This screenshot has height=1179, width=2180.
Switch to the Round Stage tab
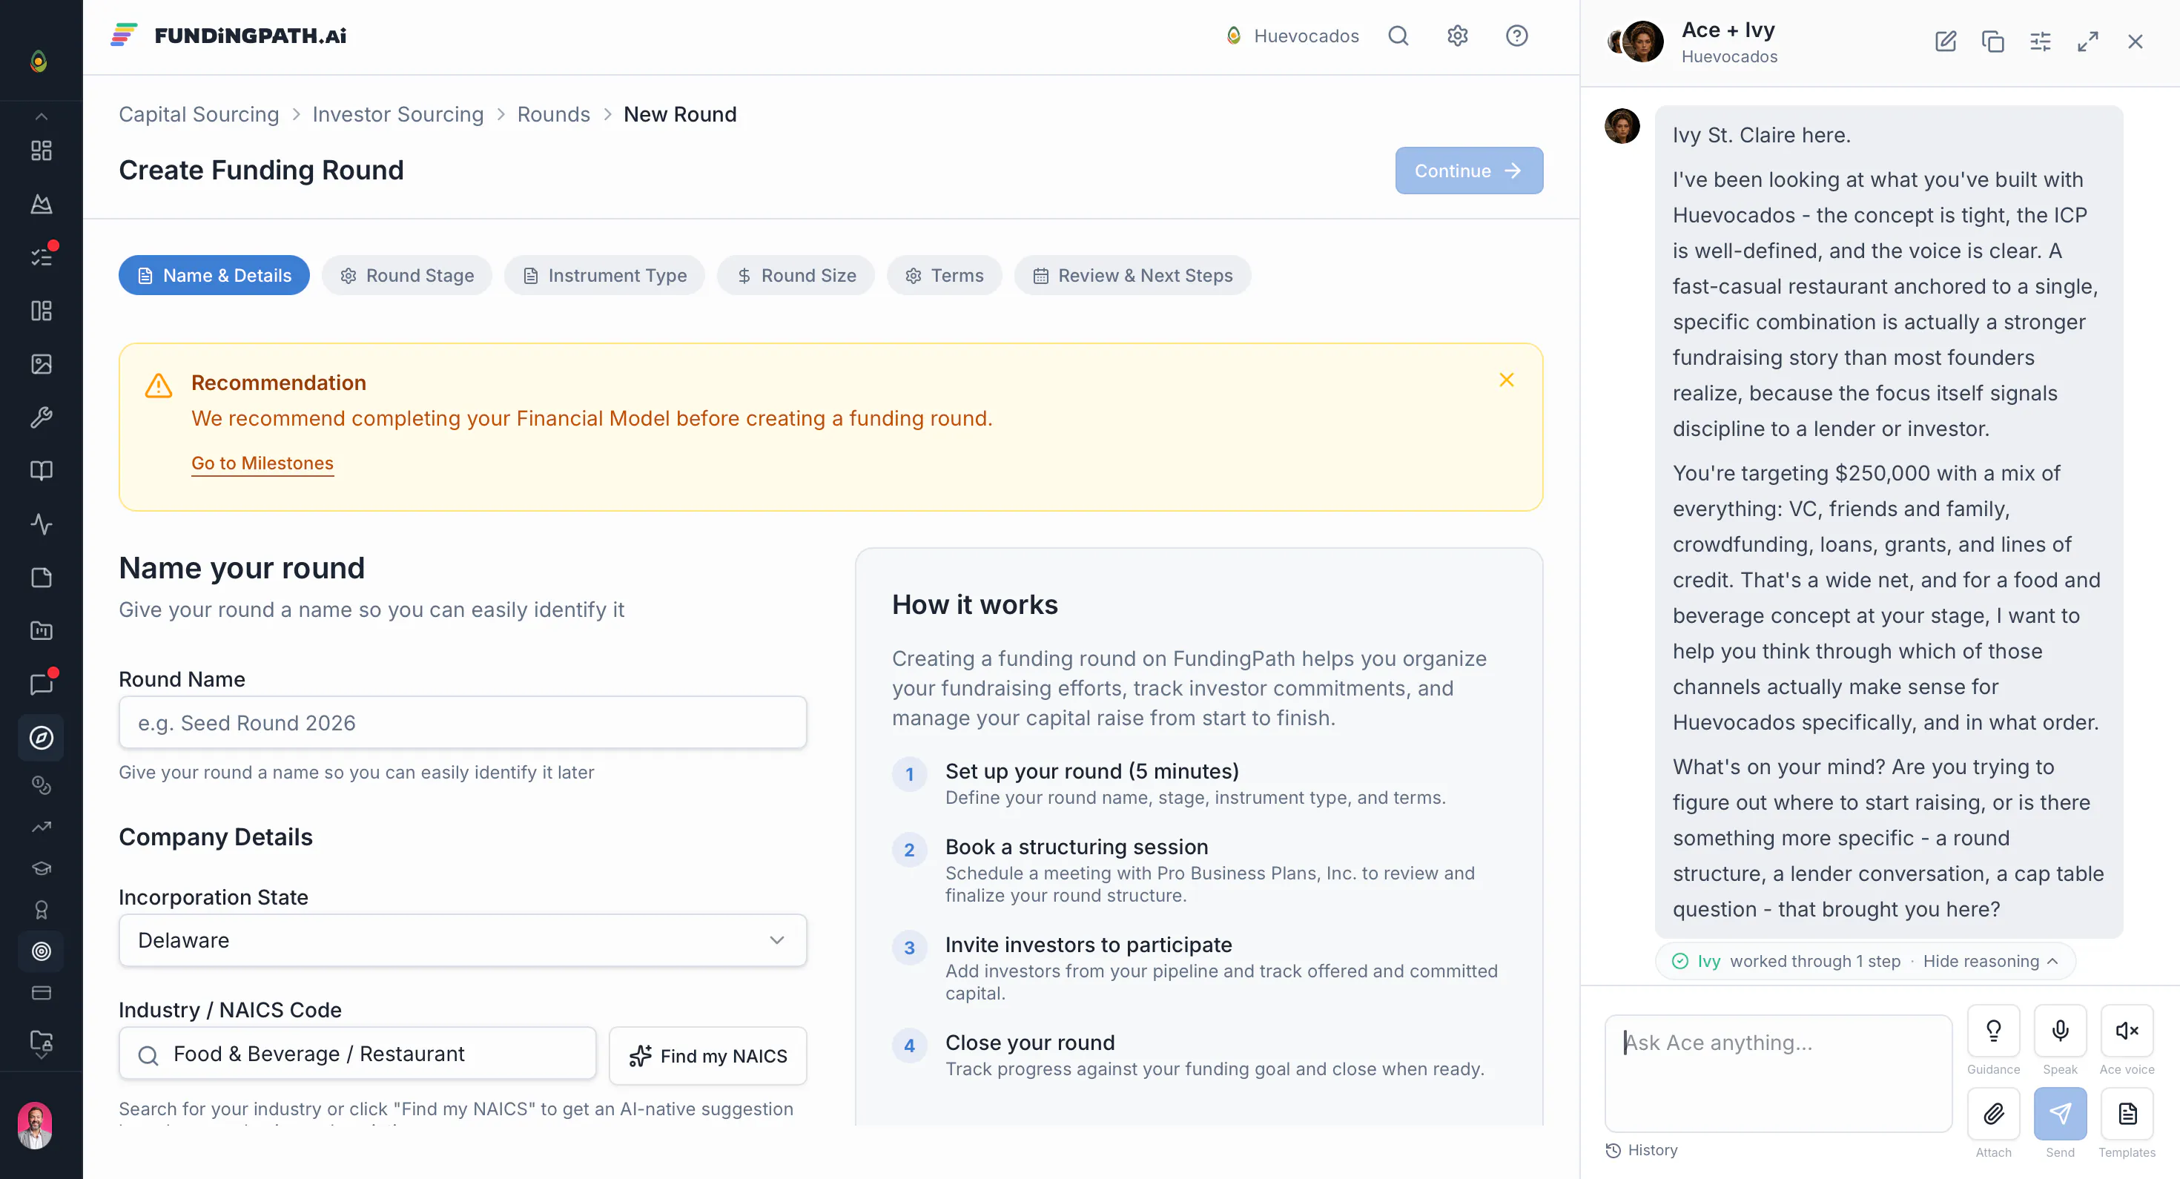pyautogui.click(x=406, y=275)
